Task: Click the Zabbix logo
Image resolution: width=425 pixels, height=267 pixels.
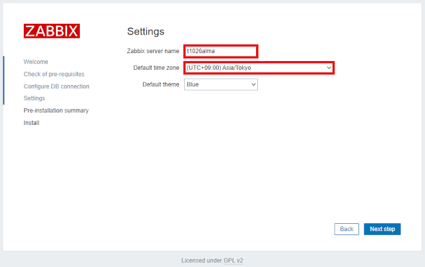Action: tap(51, 31)
